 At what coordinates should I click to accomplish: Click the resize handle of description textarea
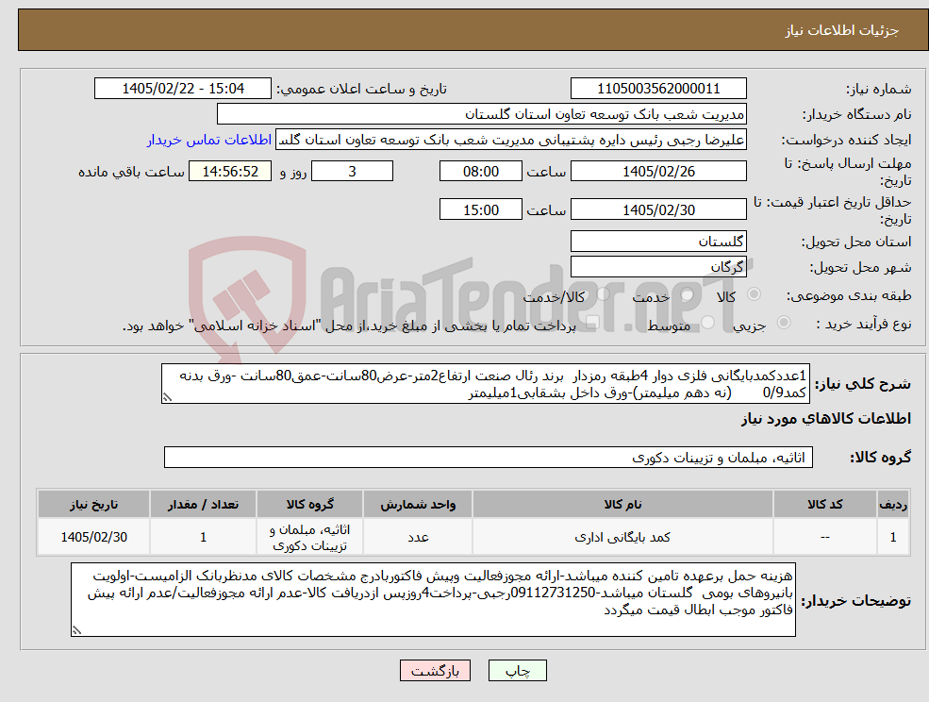click(167, 398)
